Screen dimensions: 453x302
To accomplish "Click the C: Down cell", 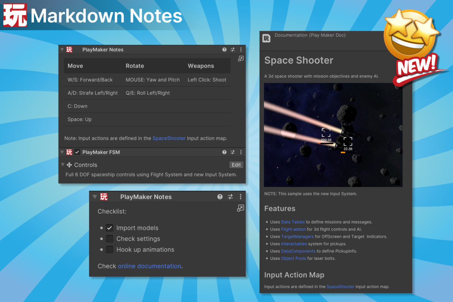I will click(x=77, y=106).
